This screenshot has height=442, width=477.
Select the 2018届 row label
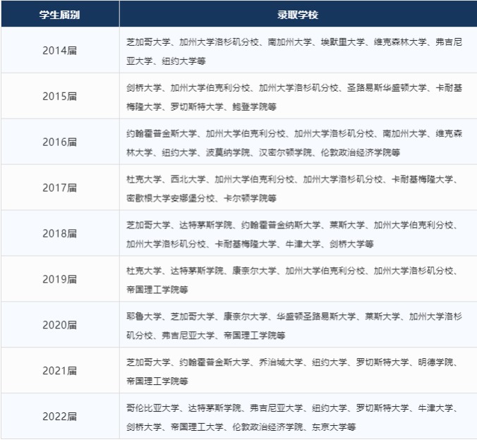59,234
